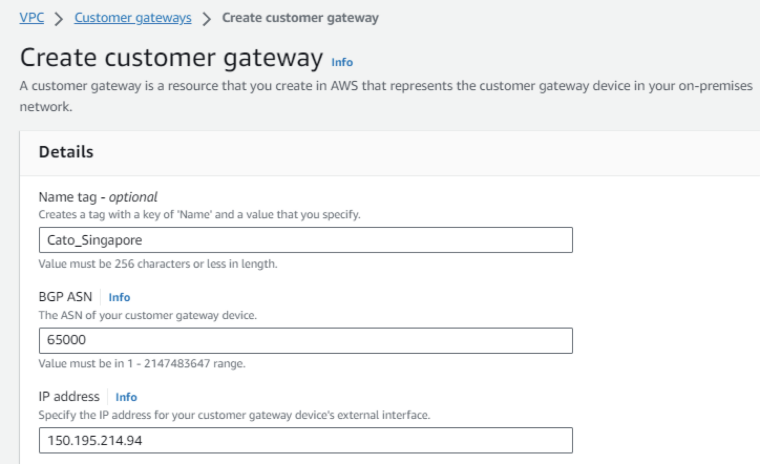Click the 'Name tag - optional' label
Viewport: 760px width, 464px height.
98,197
